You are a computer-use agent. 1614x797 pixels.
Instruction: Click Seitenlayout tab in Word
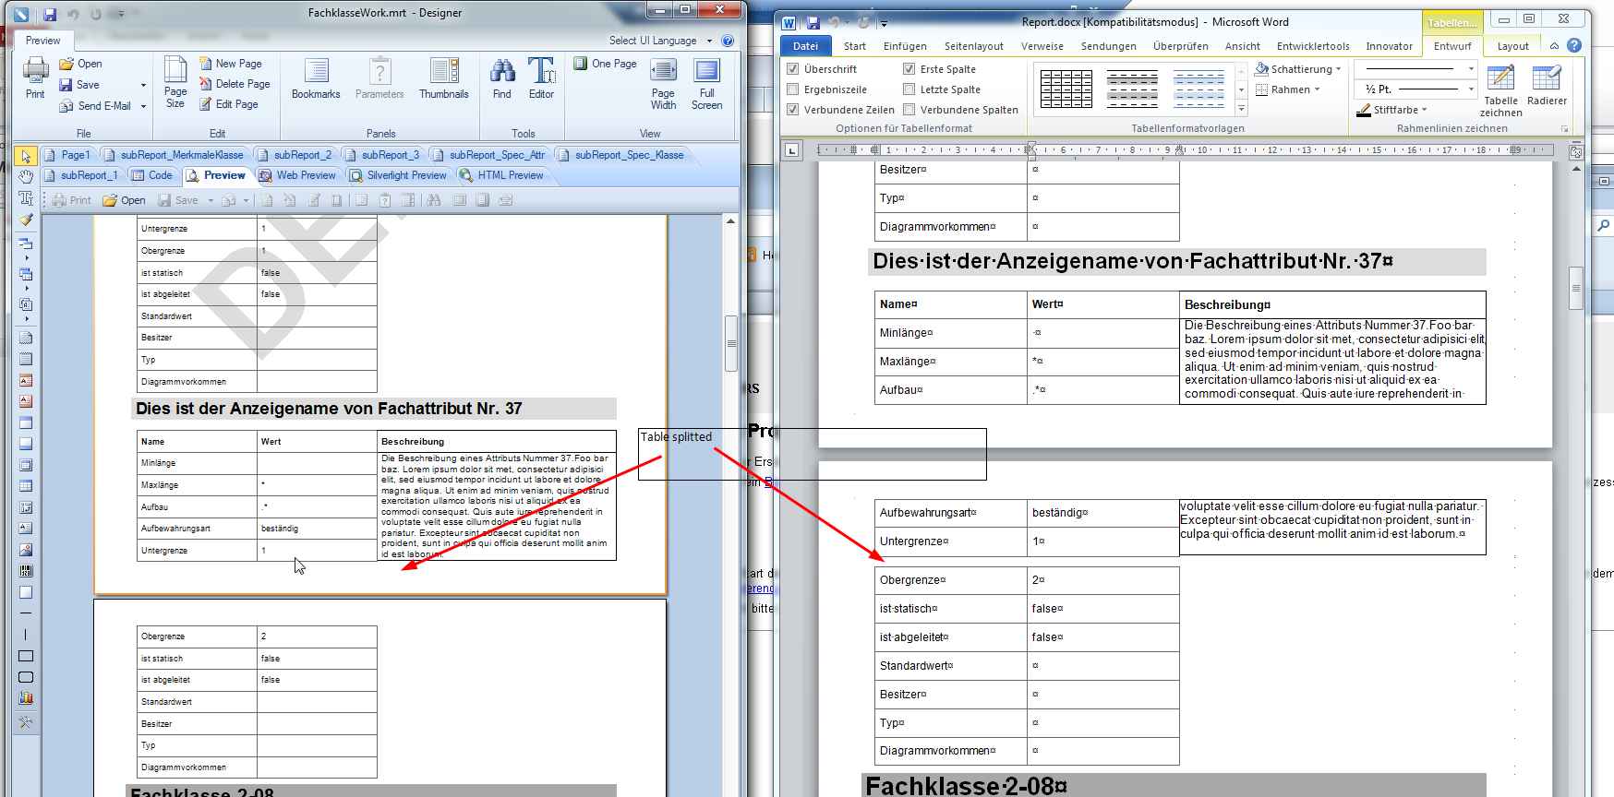coord(973,46)
